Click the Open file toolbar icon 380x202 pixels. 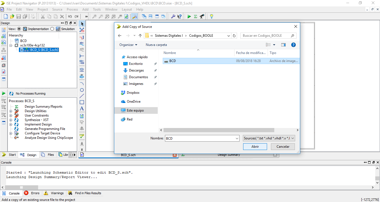12,16
